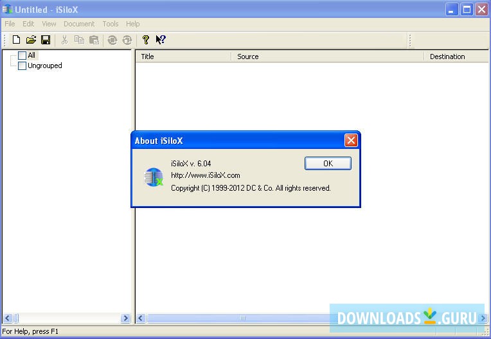The width and height of the screenshot is (491, 339).
Task: Close the About iSiloX dialog
Action: click(351, 141)
